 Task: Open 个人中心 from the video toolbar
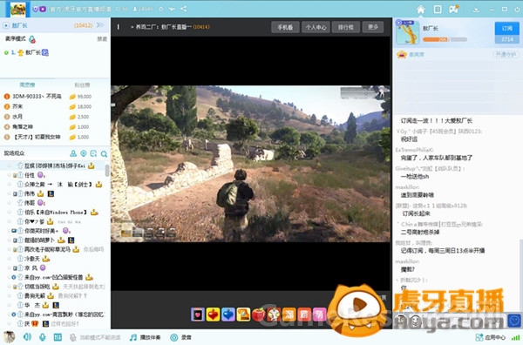point(316,27)
